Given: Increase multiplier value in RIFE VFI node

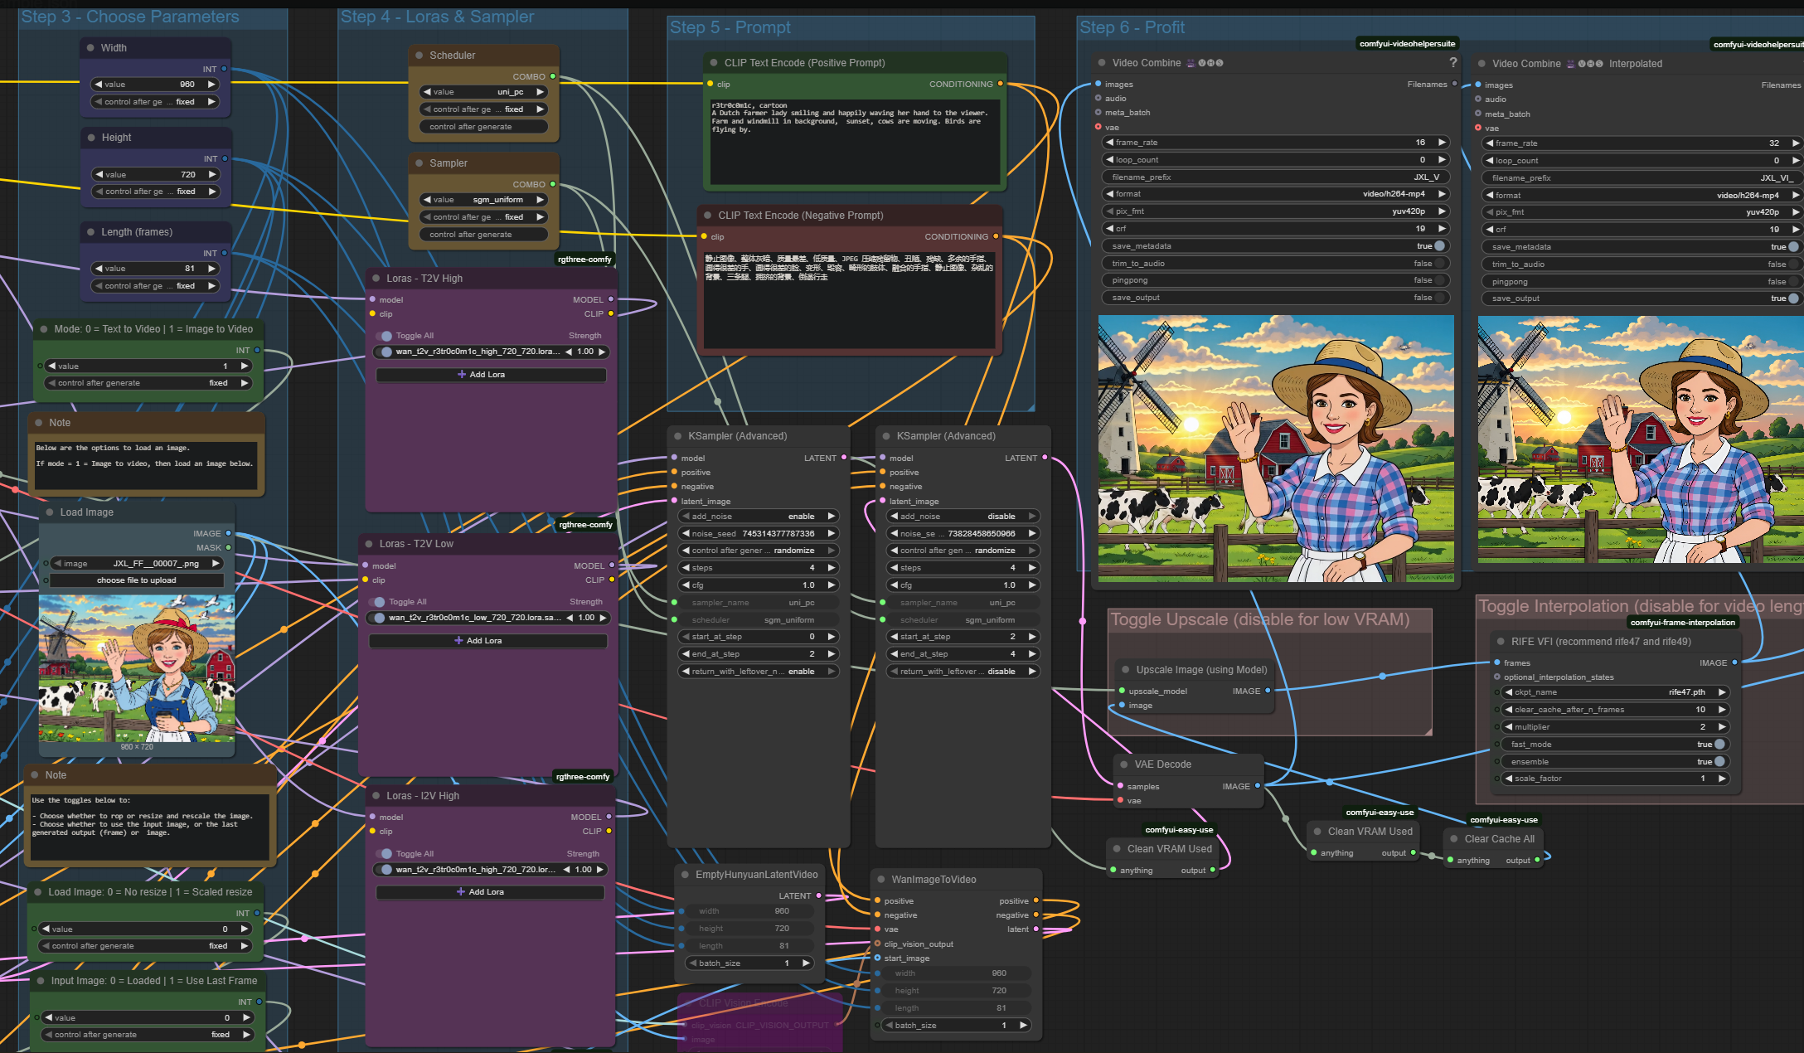Looking at the screenshot, I should (1722, 727).
